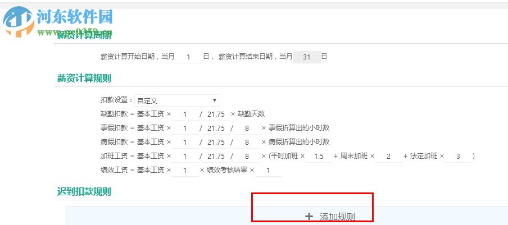Click the 薪资计算开始日期 label text
The height and width of the screenshot is (225, 508).
(x=128, y=57)
